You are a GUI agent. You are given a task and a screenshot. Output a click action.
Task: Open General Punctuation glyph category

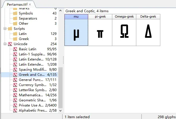pyautogui.click(x=31, y=80)
